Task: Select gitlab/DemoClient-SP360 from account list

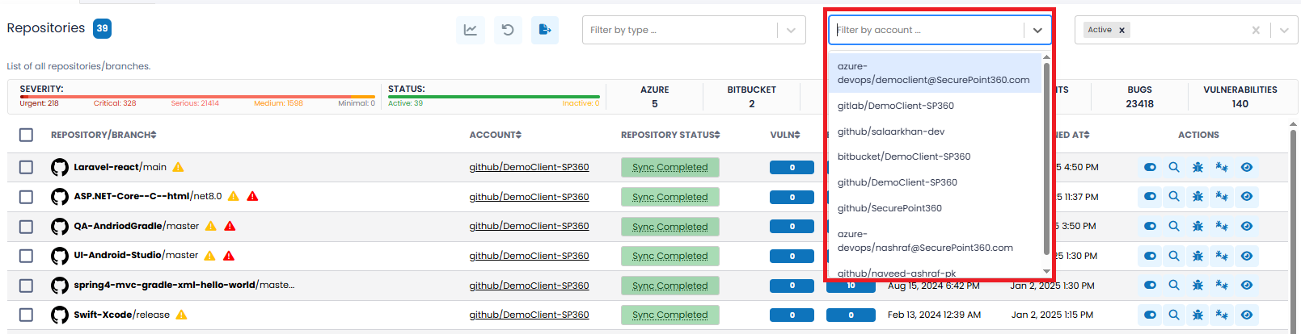Action: pyautogui.click(x=934, y=106)
